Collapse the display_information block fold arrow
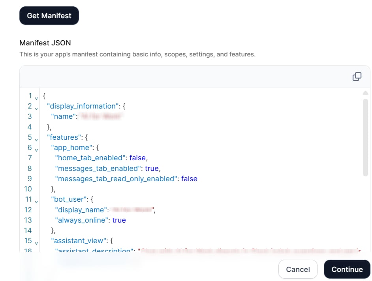The width and height of the screenshot is (372, 281). (x=36, y=109)
